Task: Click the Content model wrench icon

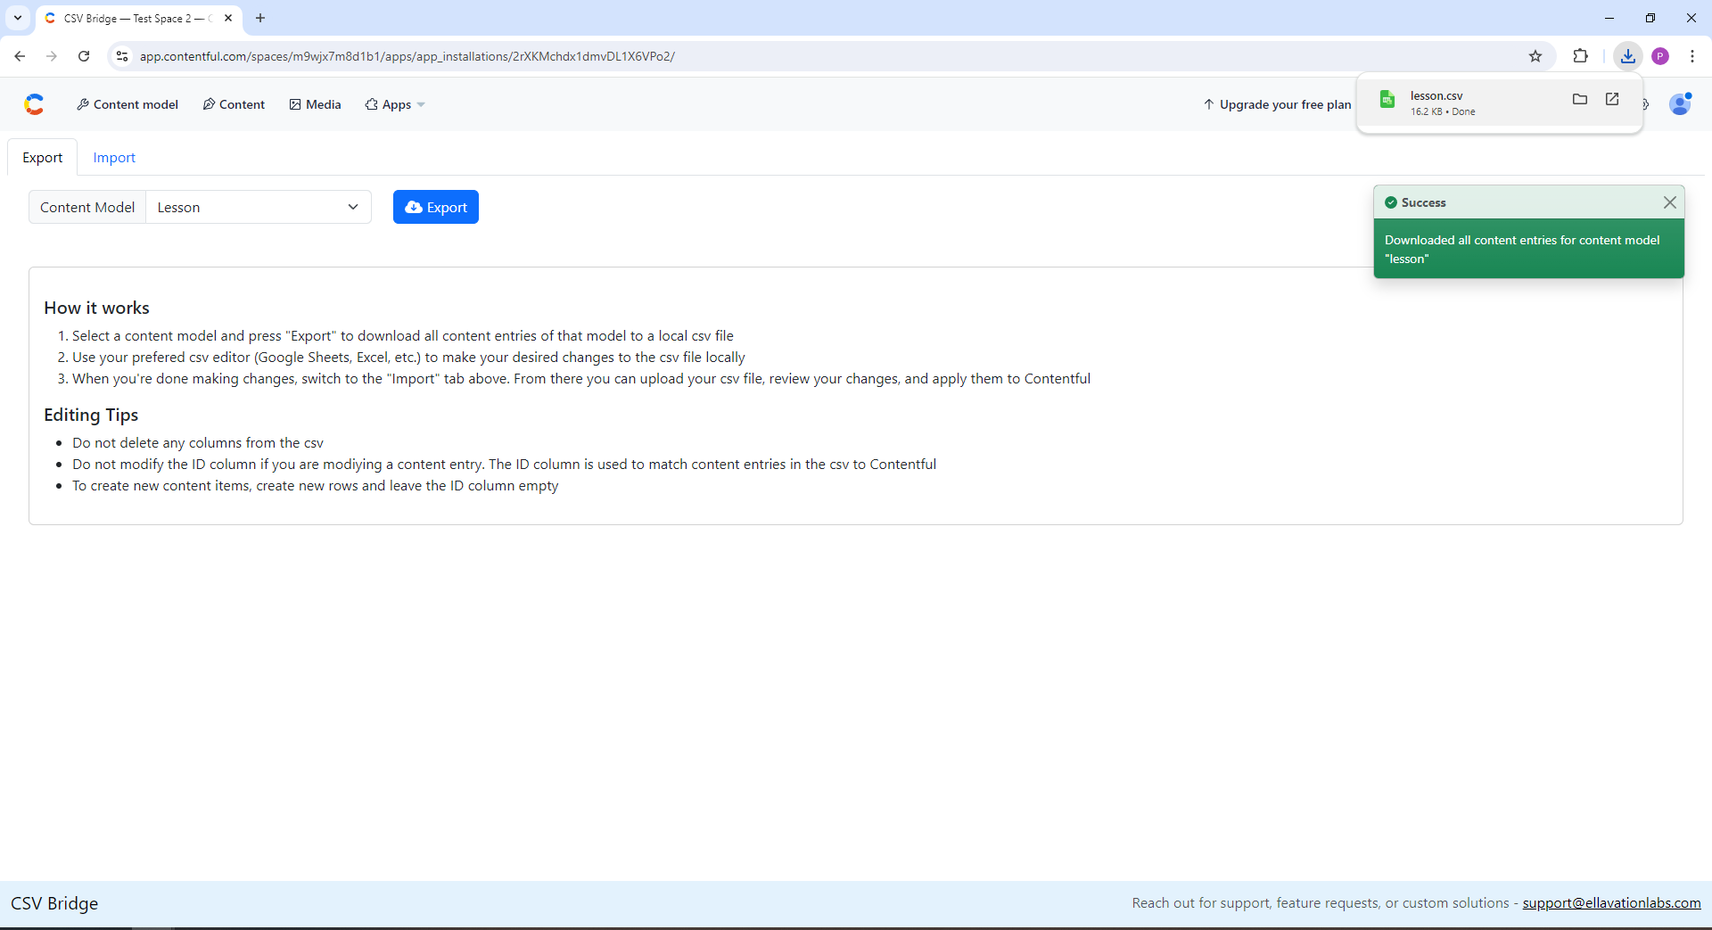Action: pyautogui.click(x=83, y=104)
